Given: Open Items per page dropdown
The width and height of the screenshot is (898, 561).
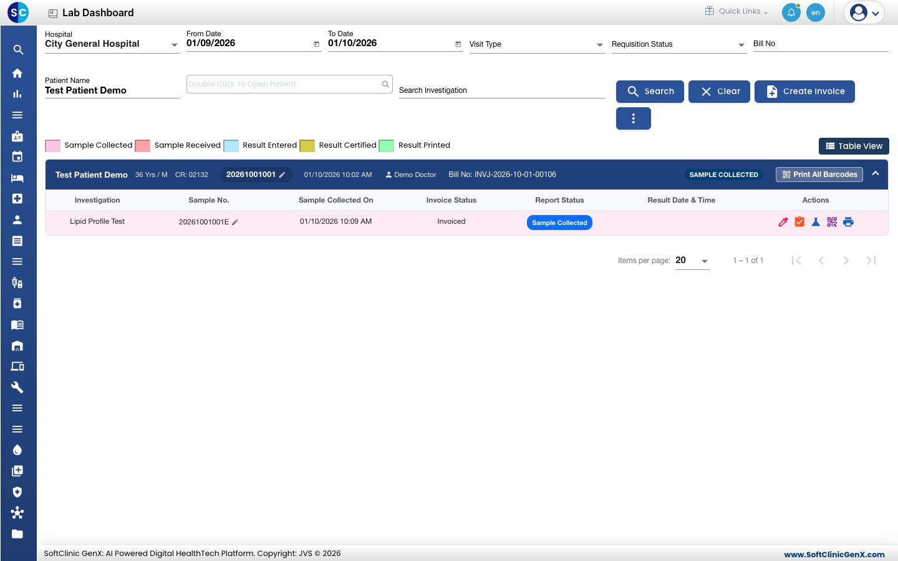Looking at the screenshot, I should point(692,261).
